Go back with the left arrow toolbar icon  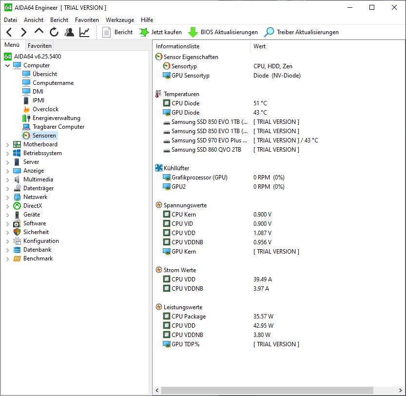pyautogui.click(x=9, y=32)
